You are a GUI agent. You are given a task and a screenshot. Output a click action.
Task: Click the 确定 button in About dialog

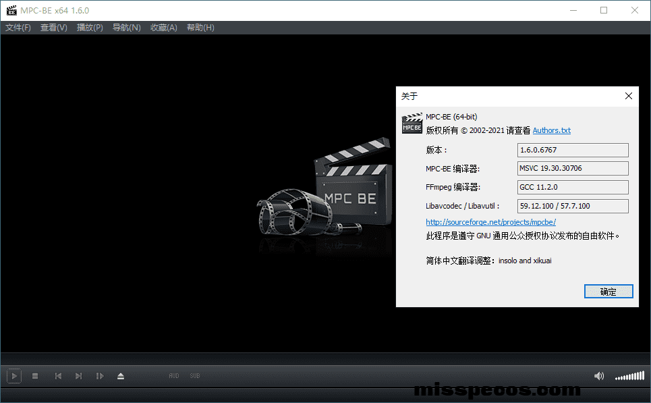[608, 292]
